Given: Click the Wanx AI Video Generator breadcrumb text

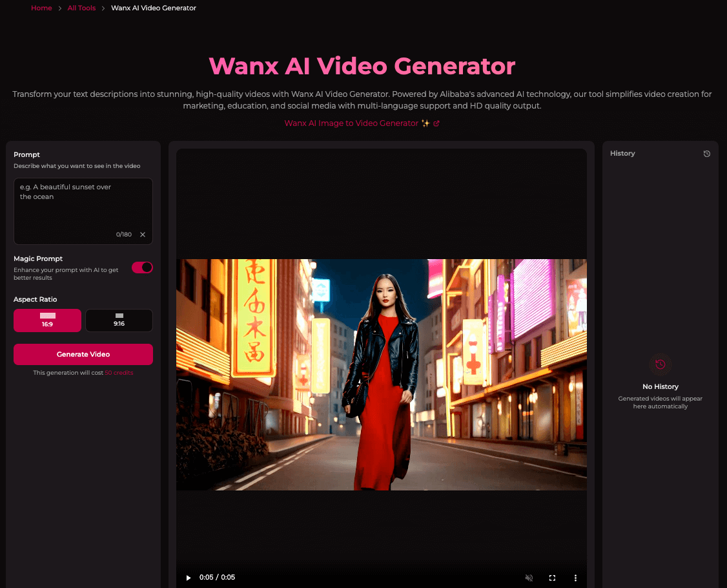Looking at the screenshot, I should 154,8.
